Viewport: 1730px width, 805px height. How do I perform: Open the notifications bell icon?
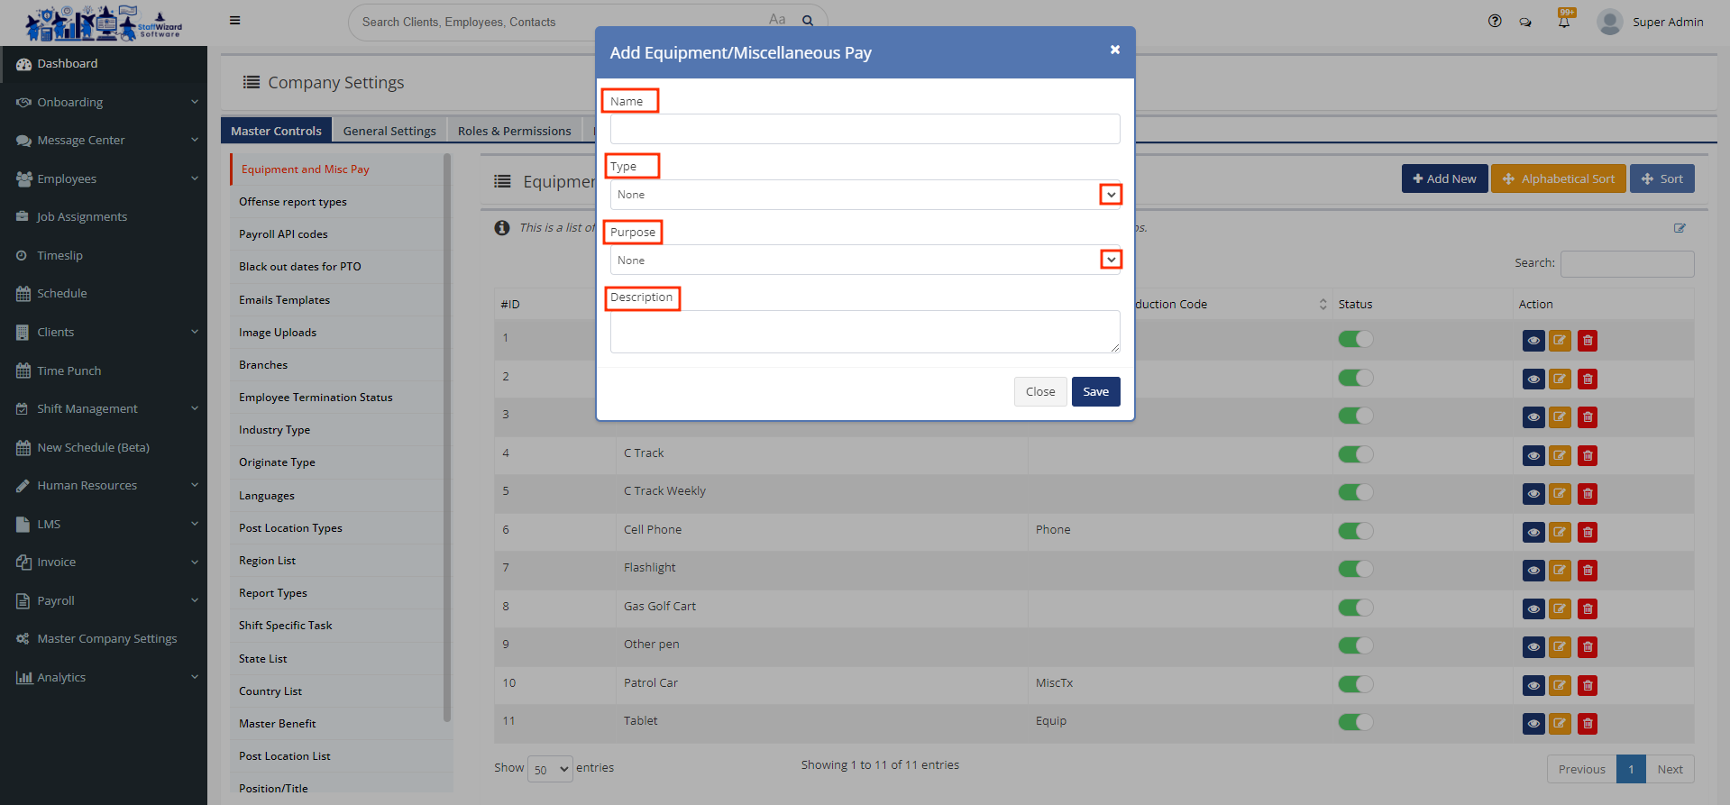pos(1564,22)
